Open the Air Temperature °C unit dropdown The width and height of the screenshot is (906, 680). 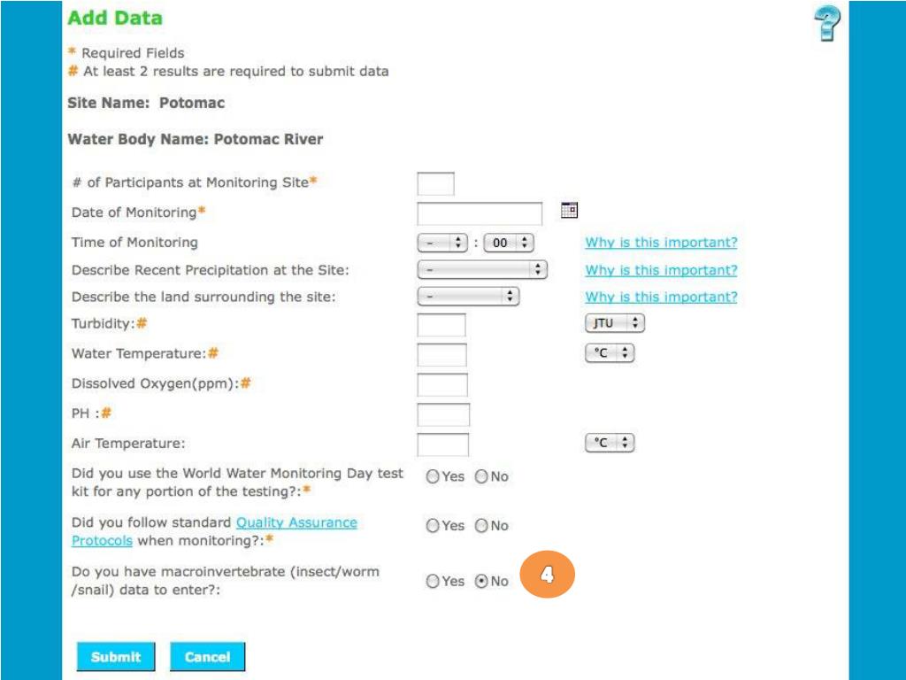pos(610,443)
